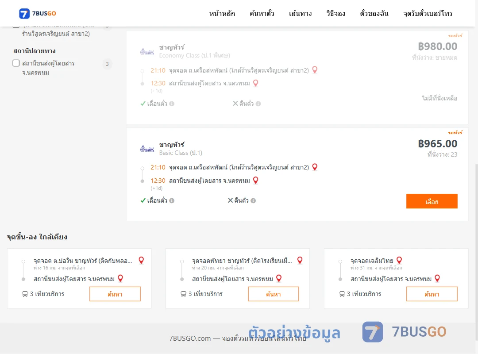The height and width of the screenshot is (354, 478).
Task: Click bus icon in the บ่อวิน nearby card
Action: click(25, 294)
